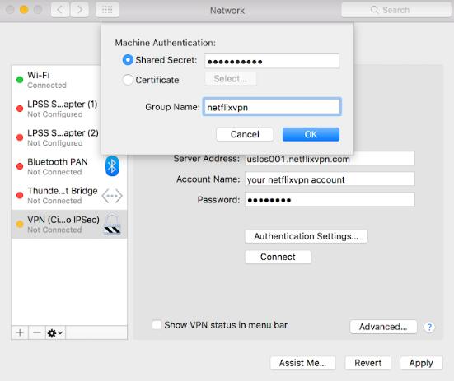Enable Show VPN status in menu bar
Viewport: 454px width, 381px height.
point(157,324)
